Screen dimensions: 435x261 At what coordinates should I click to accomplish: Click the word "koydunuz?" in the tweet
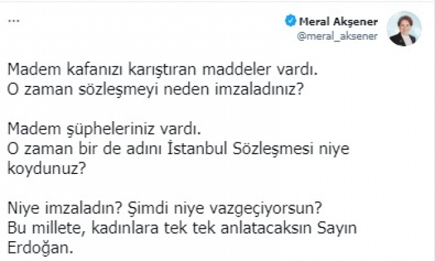pyautogui.click(x=41, y=167)
